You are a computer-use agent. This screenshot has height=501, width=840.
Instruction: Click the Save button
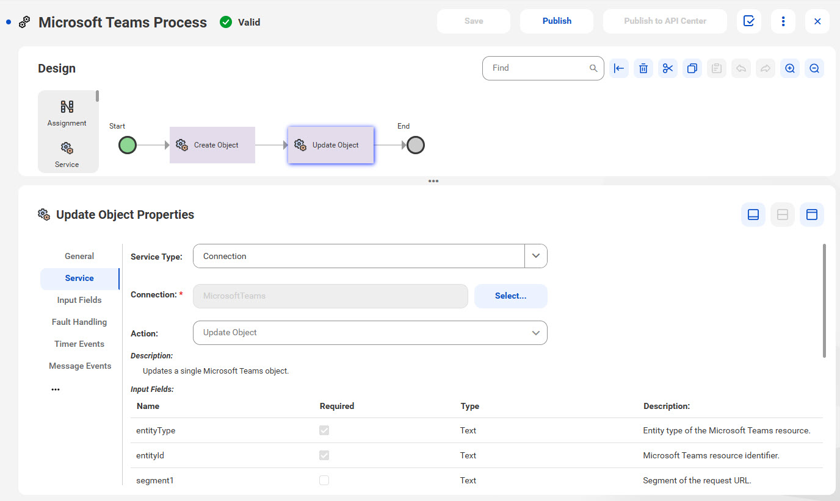[x=474, y=21]
